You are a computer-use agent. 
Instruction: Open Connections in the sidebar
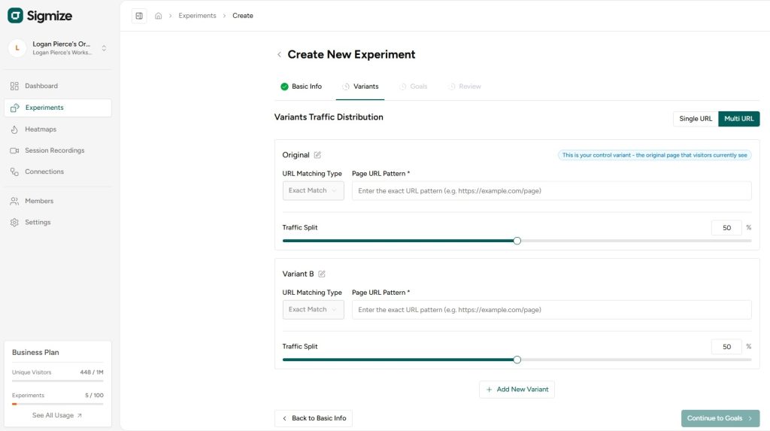pos(44,171)
